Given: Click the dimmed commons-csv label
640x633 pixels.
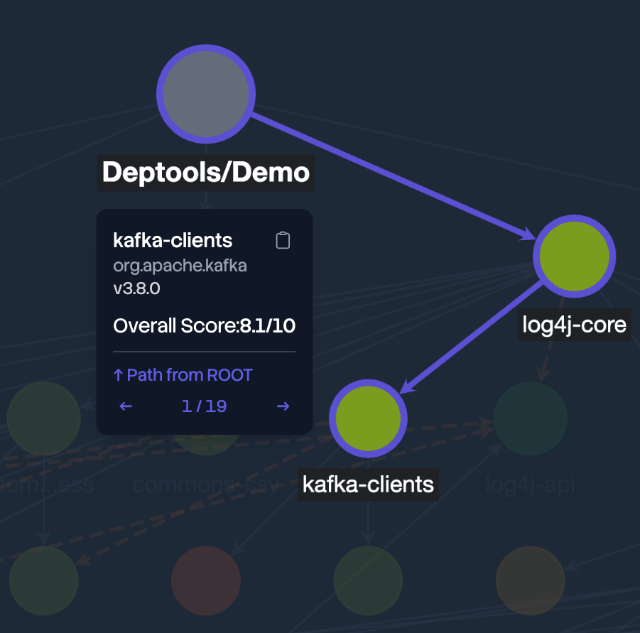Looking at the screenshot, I should pos(205,485).
